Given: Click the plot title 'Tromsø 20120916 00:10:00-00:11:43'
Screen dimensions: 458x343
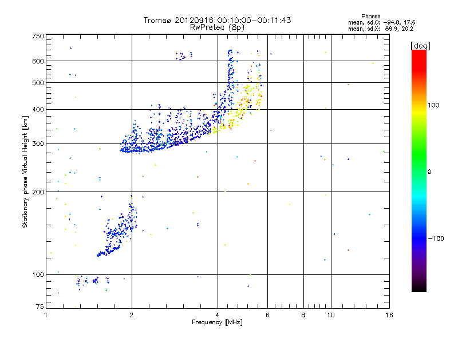Looking at the screenshot, I should pos(217,20).
